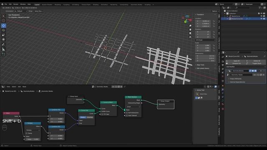The height and width of the screenshot is (150, 267).
Task: Click the Blender logo menu icon
Action: 2,4
